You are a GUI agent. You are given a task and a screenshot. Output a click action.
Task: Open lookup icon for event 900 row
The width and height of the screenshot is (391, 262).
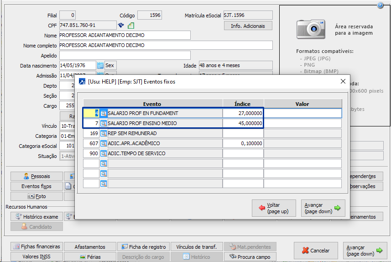pos(104,153)
